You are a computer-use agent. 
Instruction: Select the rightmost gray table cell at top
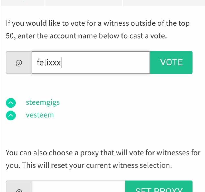click(x=164, y=3)
